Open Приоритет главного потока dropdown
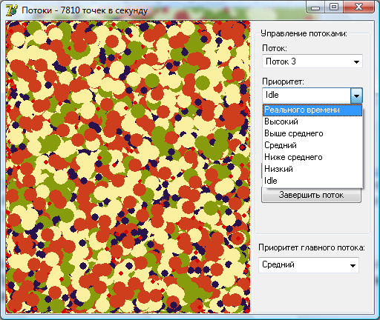 coord(309,265)
